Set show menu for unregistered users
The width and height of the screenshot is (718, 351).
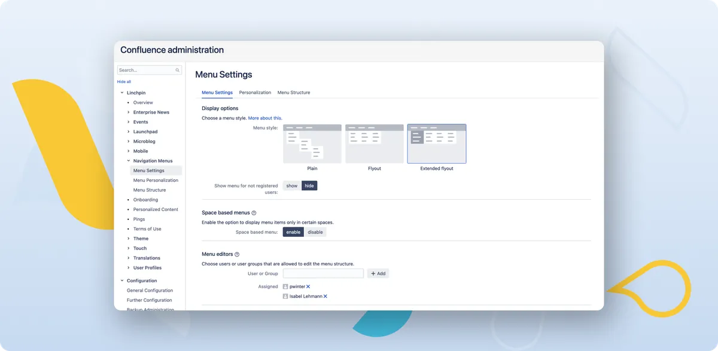292,185
